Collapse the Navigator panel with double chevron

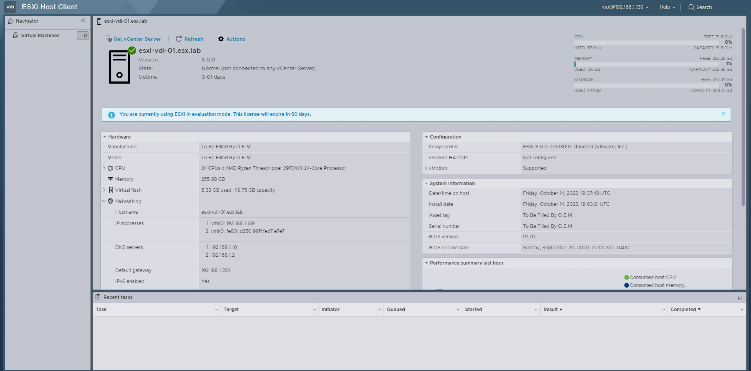point(83,21)
